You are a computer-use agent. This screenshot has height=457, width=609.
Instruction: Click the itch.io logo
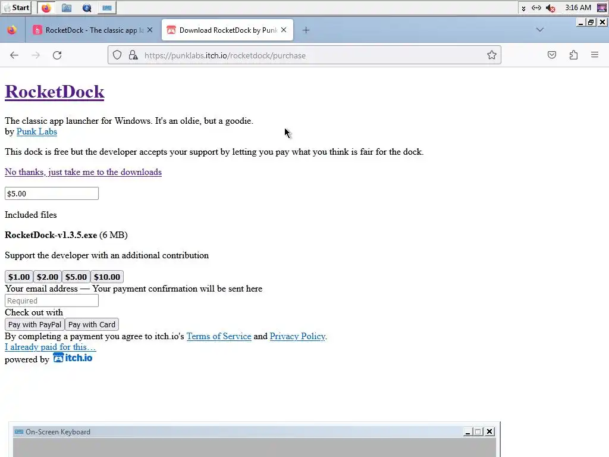pos(73,358)
